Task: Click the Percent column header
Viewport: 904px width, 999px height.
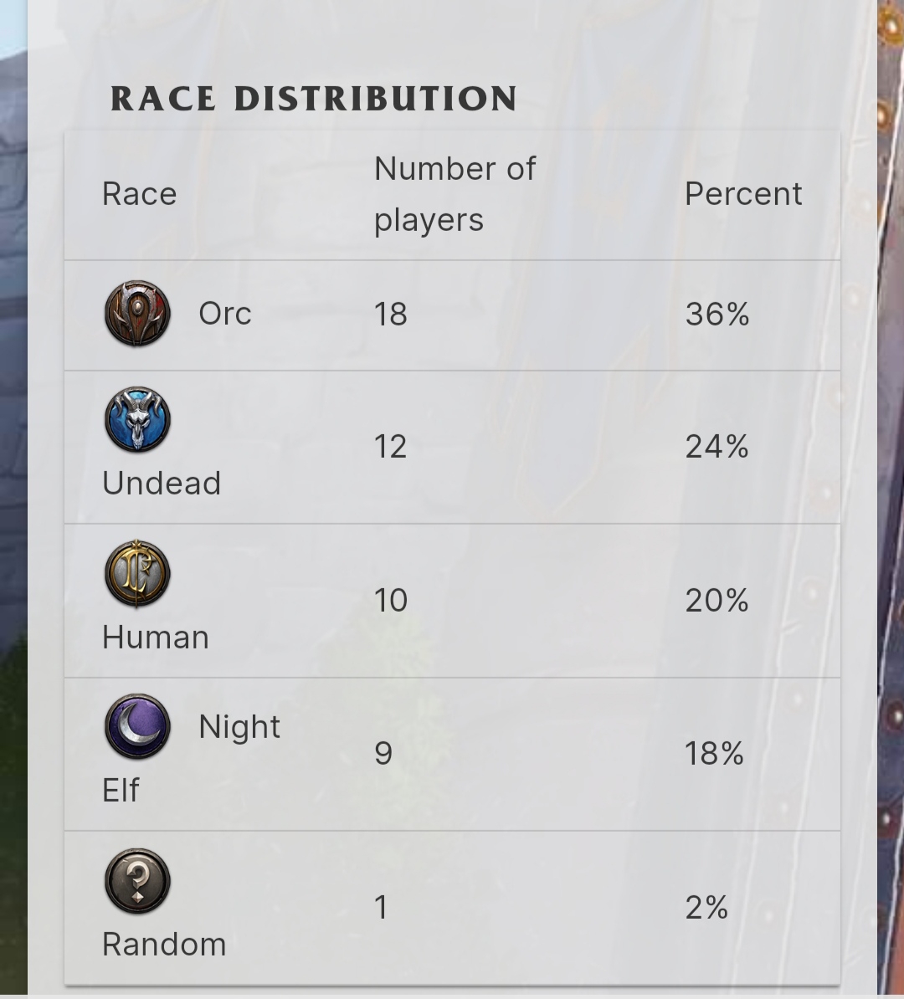Action: (743, 193)
